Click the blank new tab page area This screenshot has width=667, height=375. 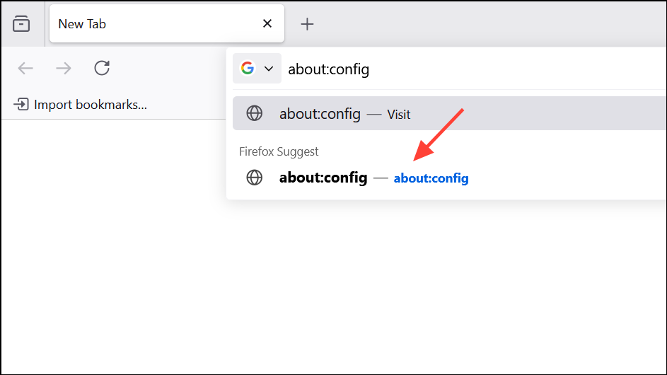(334, 289)
